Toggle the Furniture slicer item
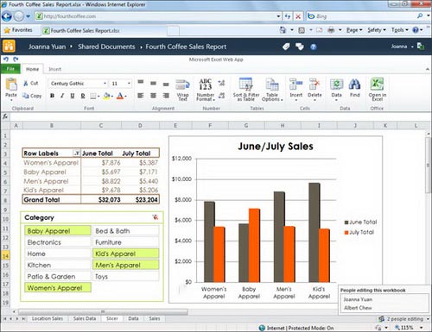Screen dimensions: 432x332 coord(126,242)
